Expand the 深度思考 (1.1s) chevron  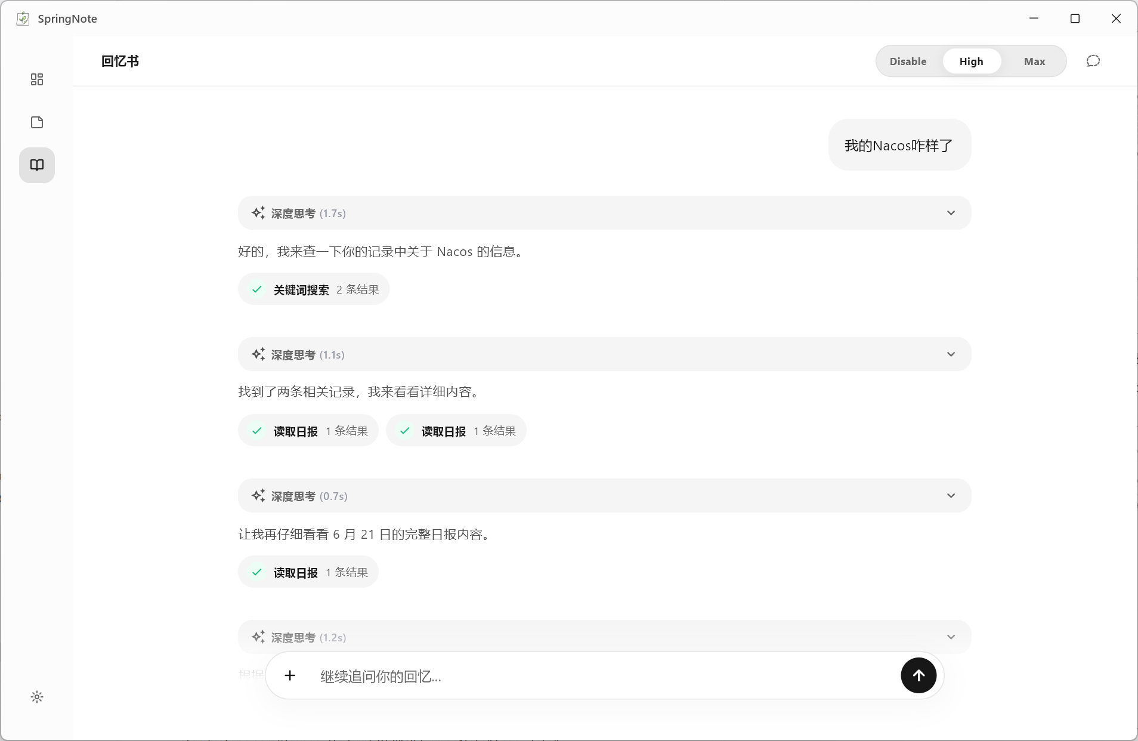tap(951, 354)
